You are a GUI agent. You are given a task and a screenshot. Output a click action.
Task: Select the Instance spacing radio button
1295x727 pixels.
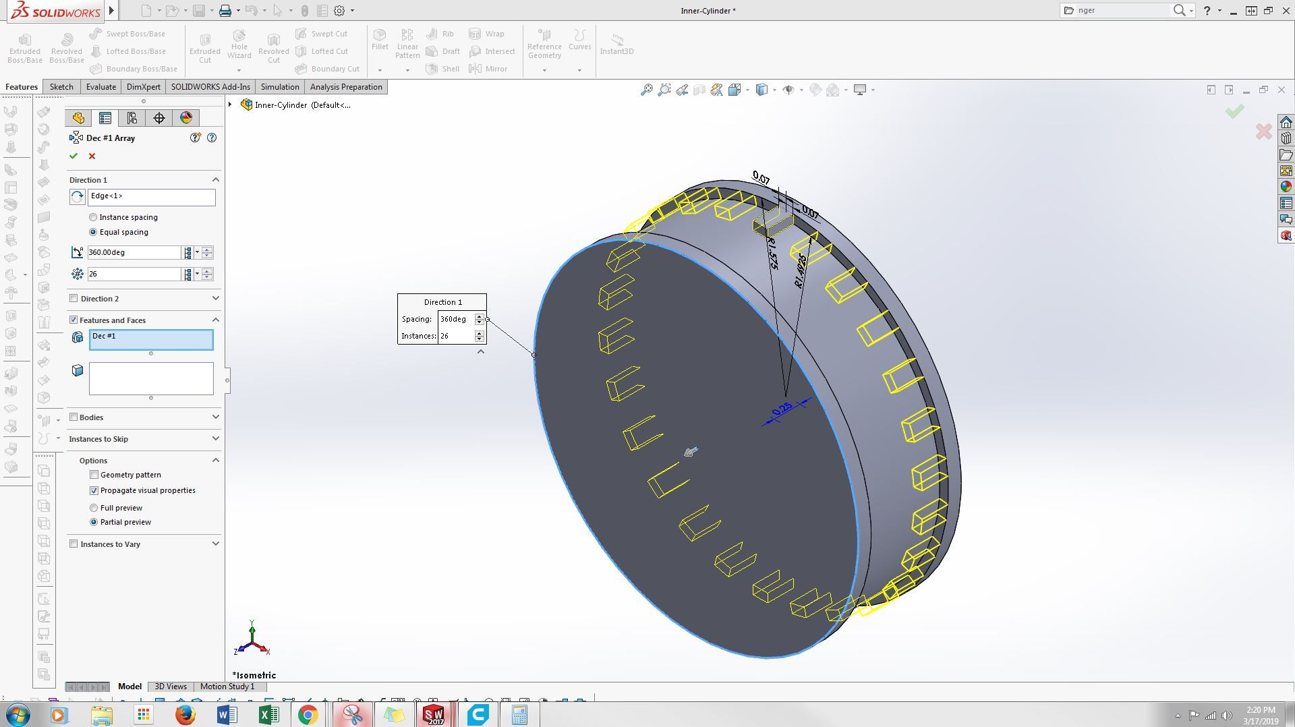tap(93, 217)
